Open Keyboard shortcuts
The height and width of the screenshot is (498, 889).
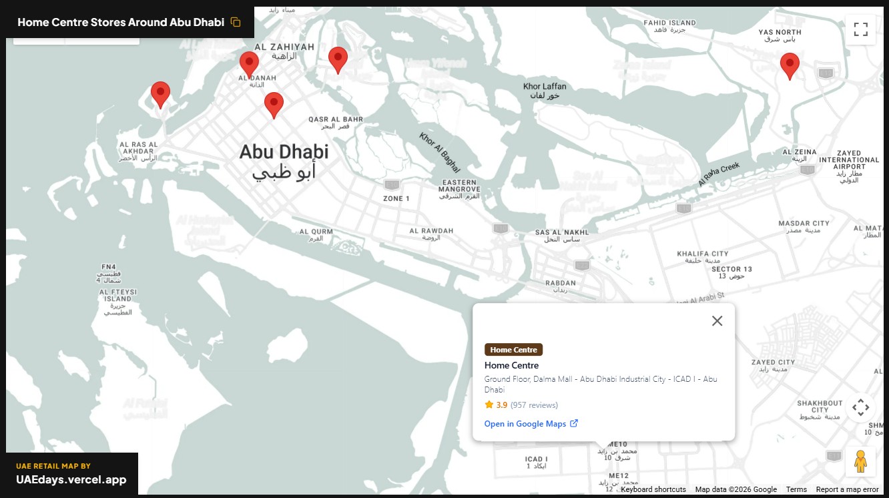pos(653,489)
